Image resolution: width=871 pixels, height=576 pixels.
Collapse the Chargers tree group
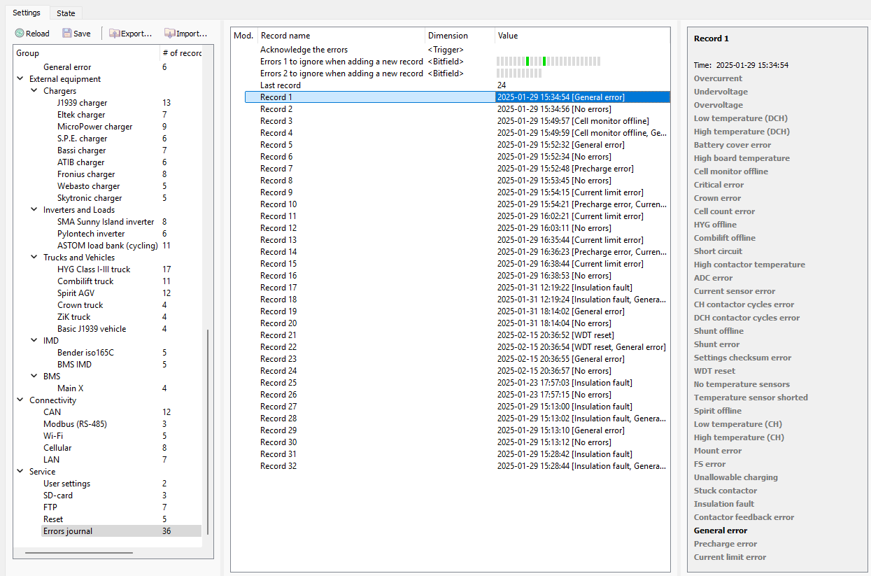[x=35, y=91]
